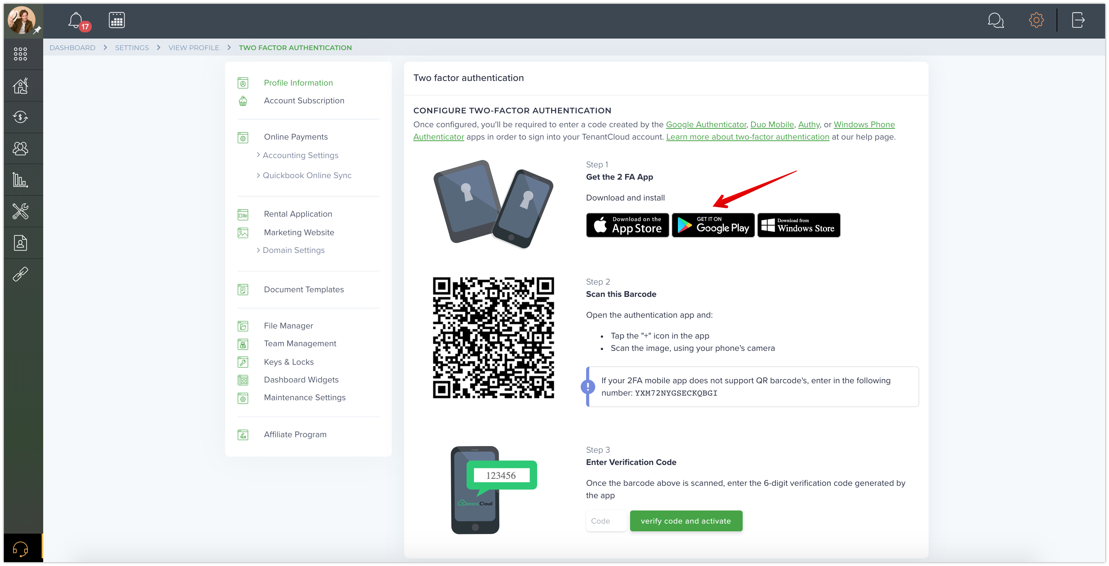Open the Duo Mobile link

(772, 125)
